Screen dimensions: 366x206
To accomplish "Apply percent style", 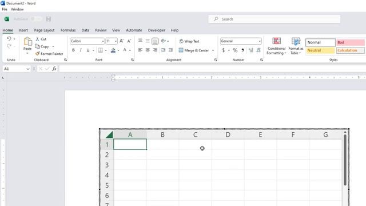I will click(235, 50).
